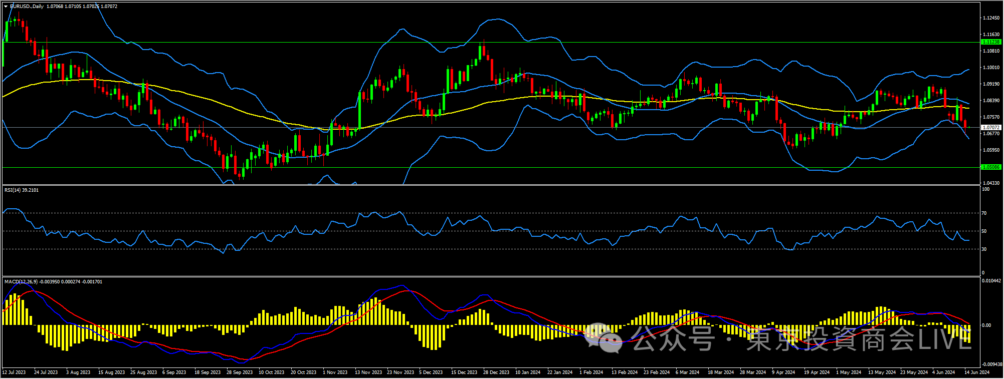
Task: Click the 3 Aug 2023 date label
Action: 78,372
